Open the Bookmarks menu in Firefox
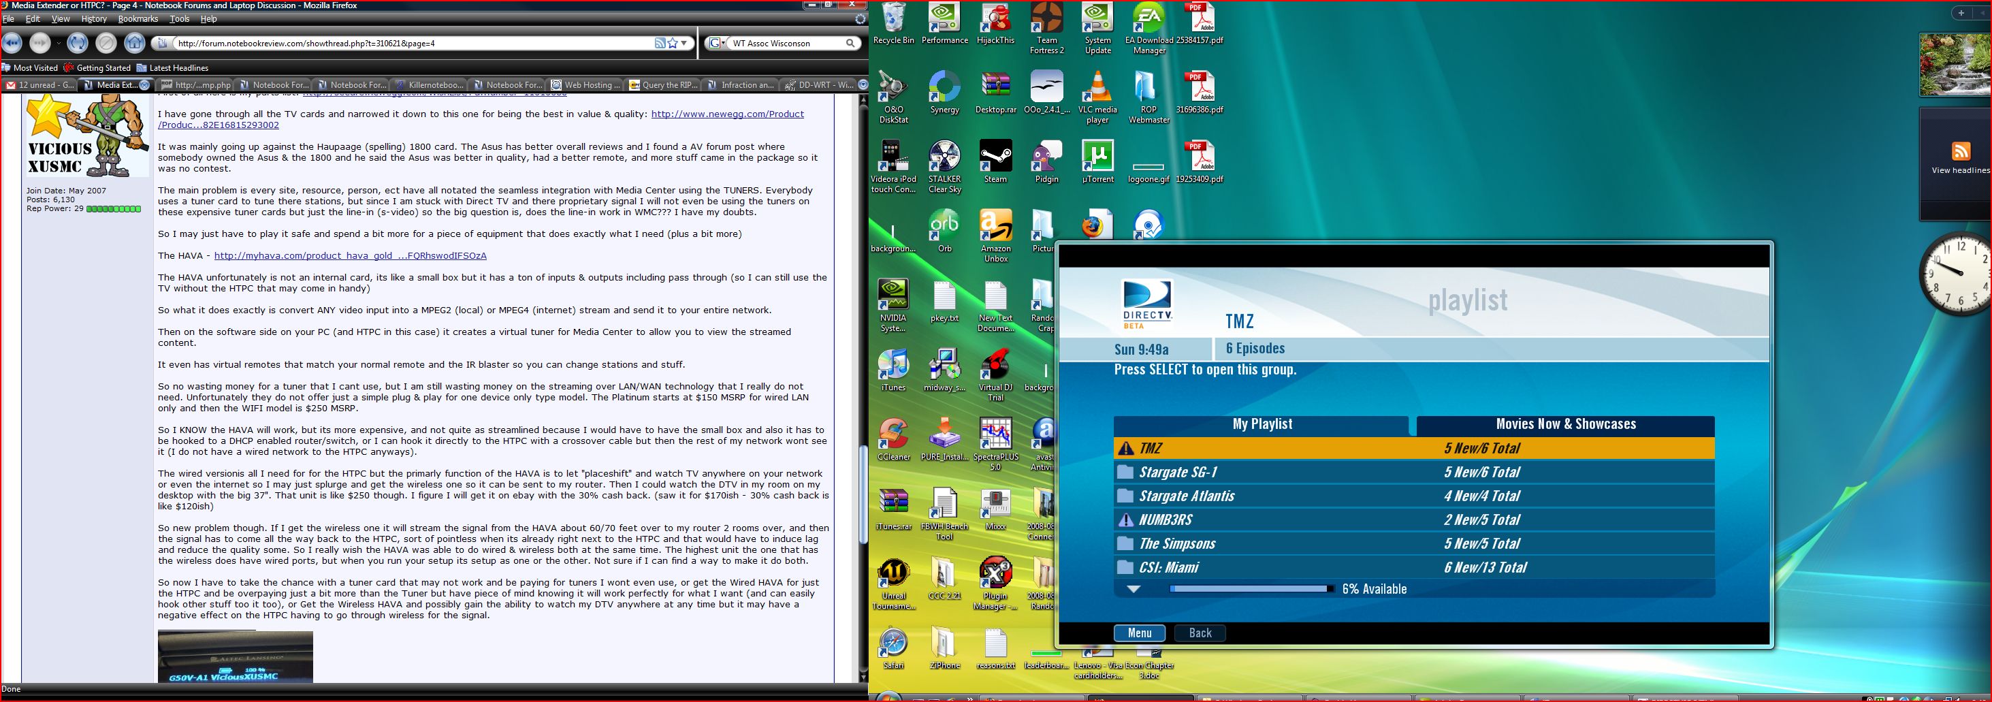 138,18
